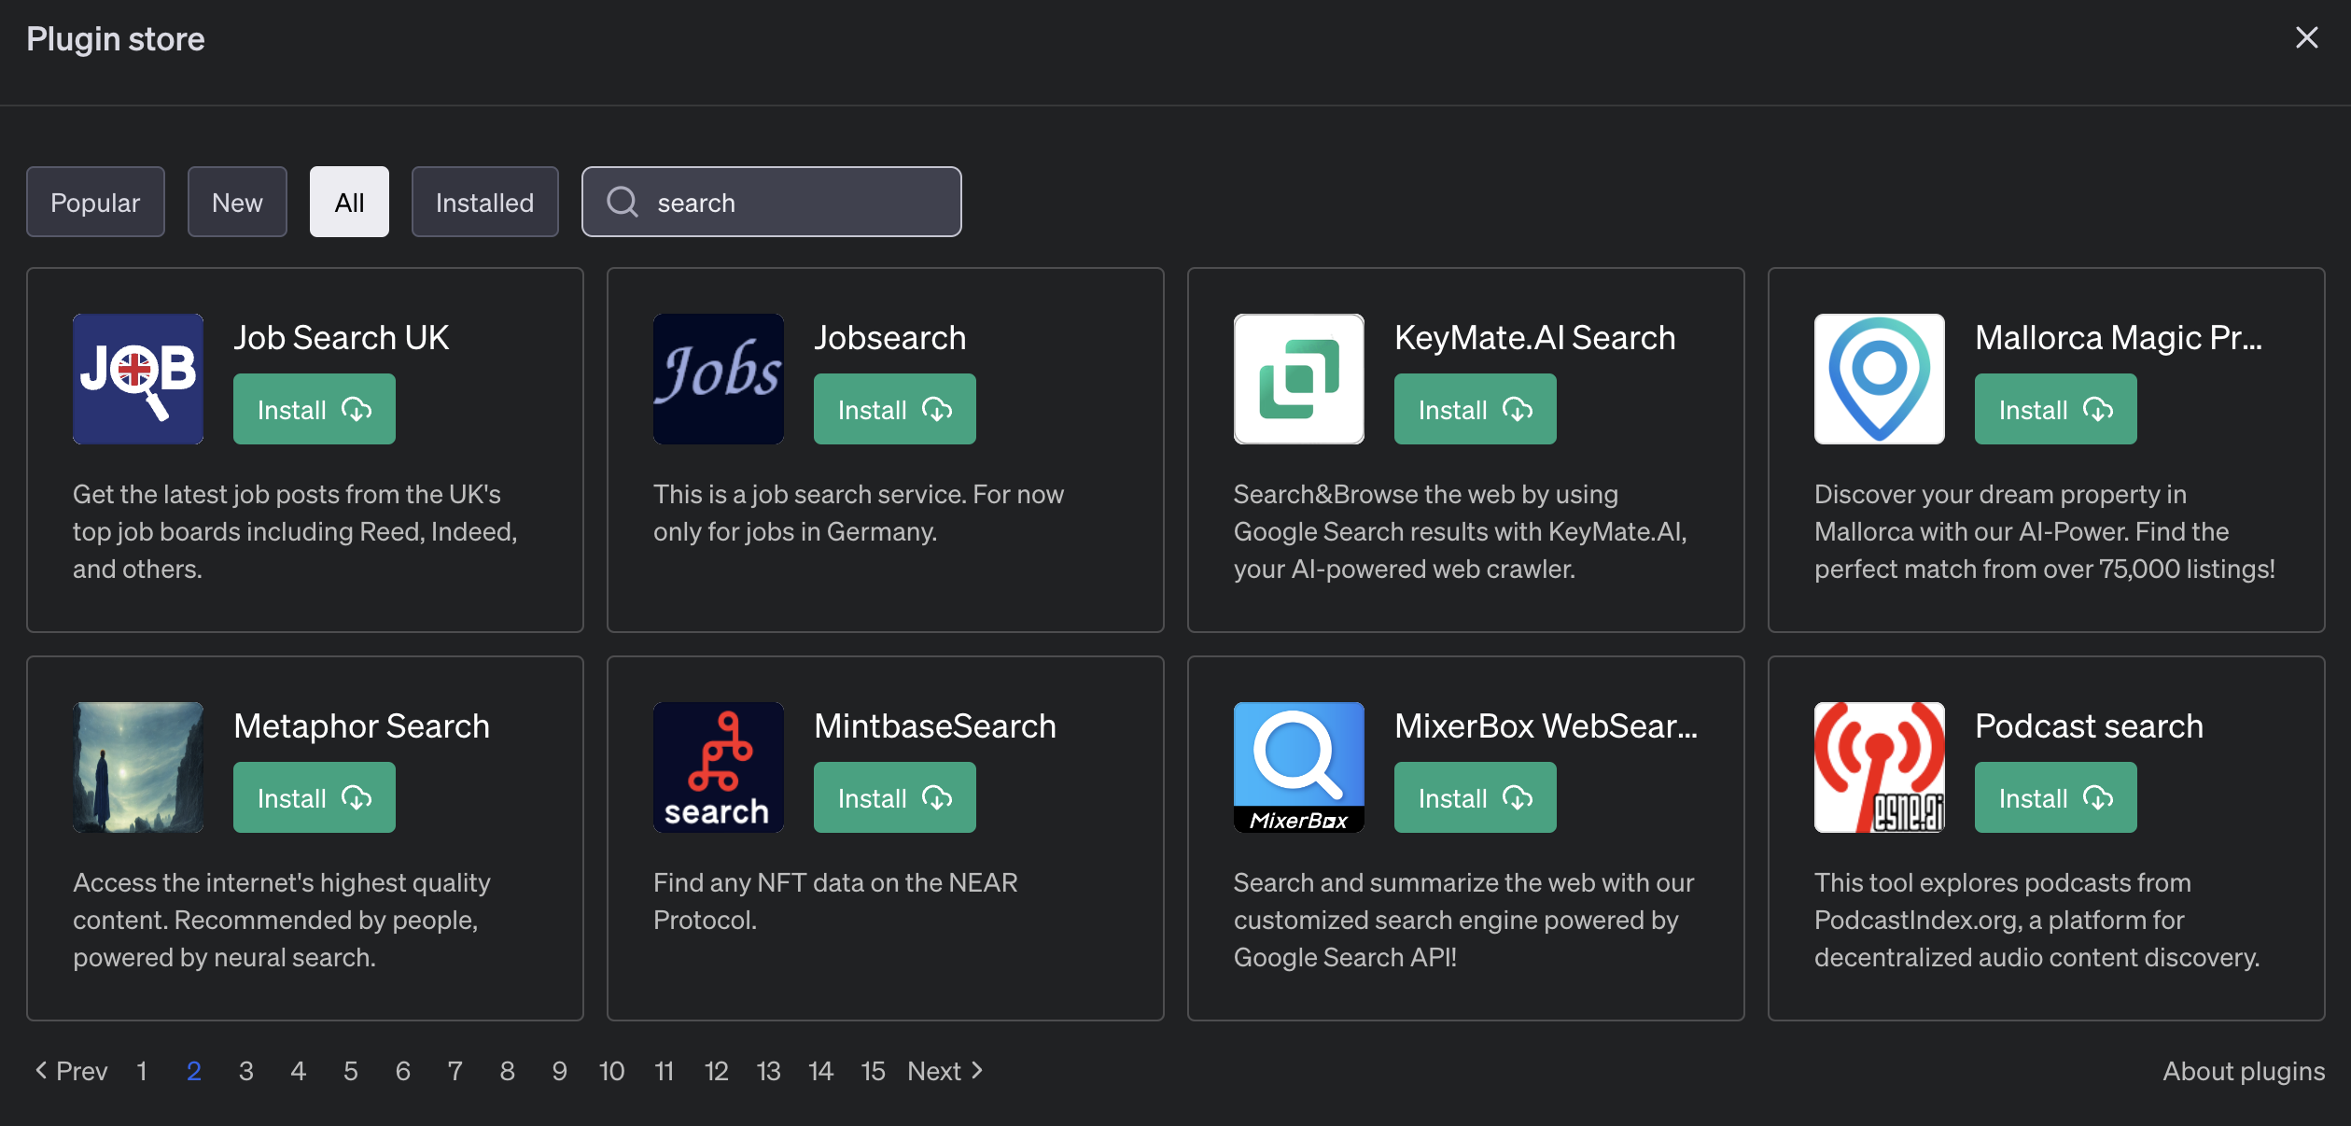
Task: Click the Mallorca Magic property search icon
Action: 1879,379
